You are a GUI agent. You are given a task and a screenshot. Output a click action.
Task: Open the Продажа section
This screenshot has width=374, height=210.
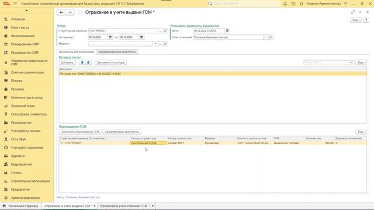point(17,89)
